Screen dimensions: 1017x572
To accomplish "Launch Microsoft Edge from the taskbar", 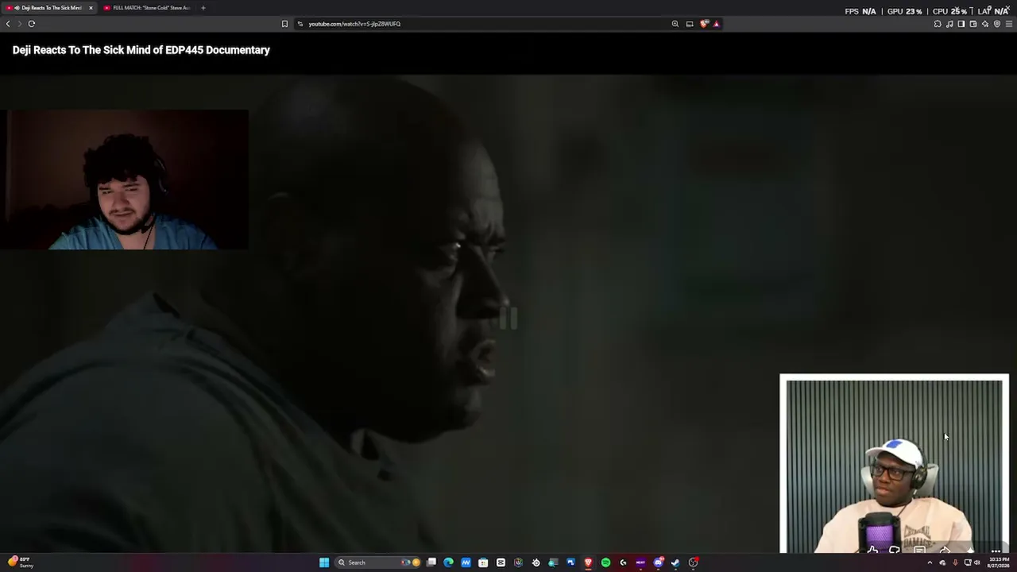I will 448,562.
